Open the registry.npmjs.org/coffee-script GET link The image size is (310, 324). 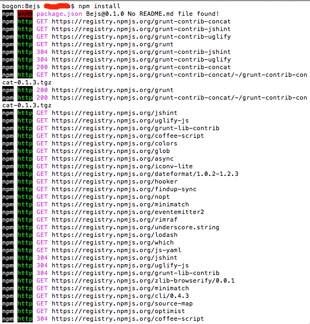(x=128, y=136)
